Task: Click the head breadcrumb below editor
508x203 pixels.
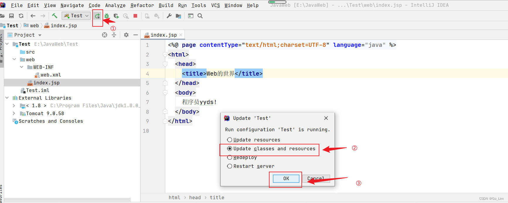Action: (x=195, y=197)
